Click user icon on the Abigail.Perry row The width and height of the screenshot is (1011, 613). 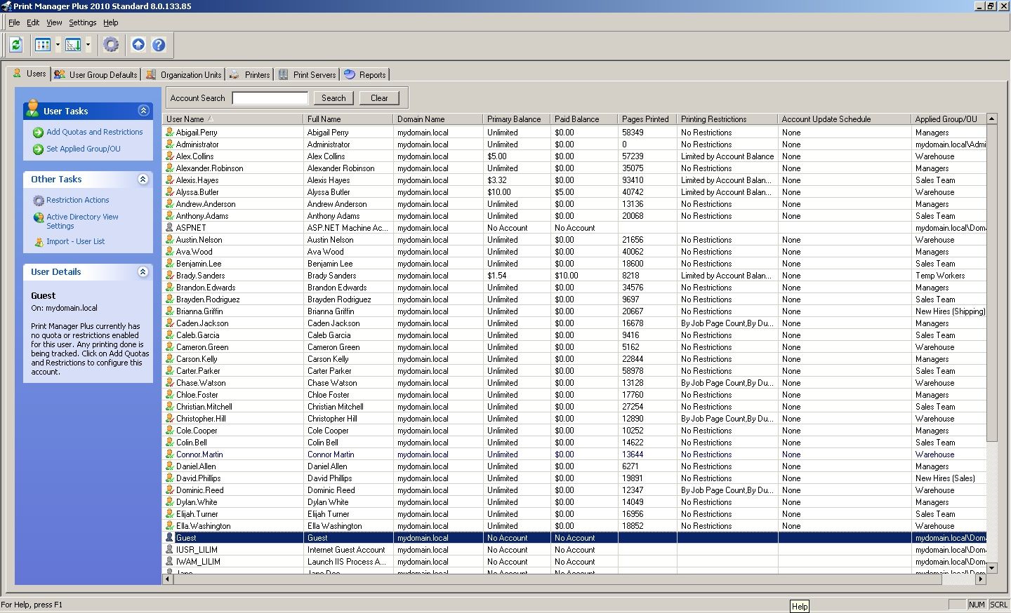(169, 132)
